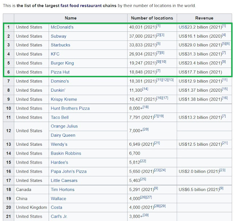Open the Little Caesars link
Image resolution: width=234 pixels, height=221 pixels.
point(64,180)
